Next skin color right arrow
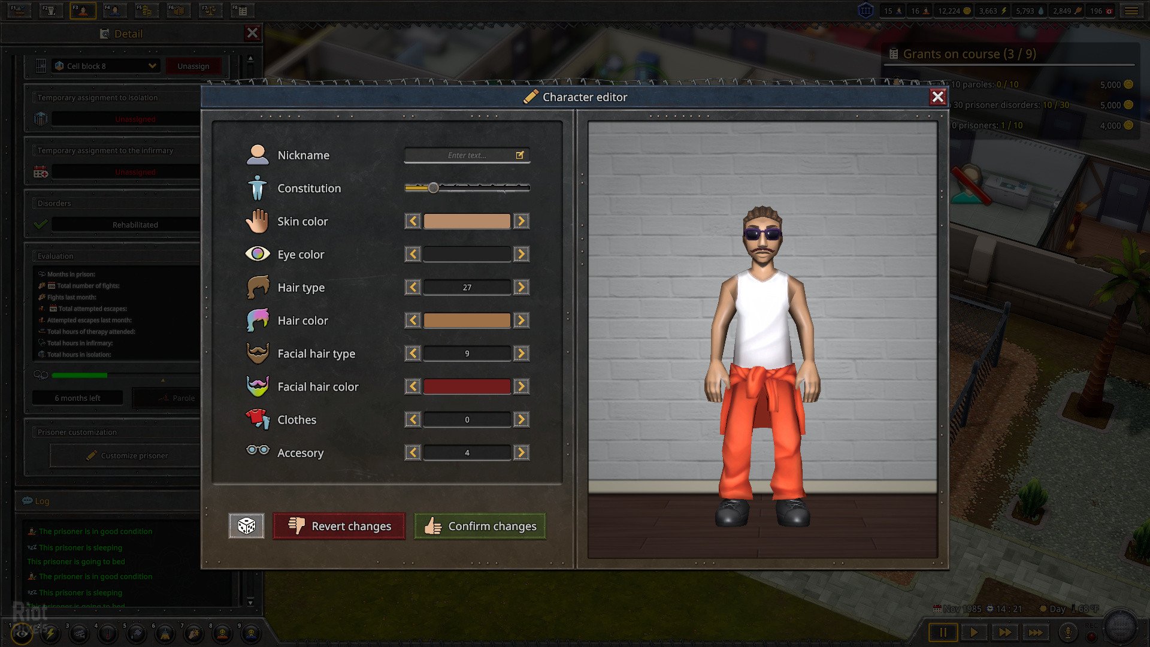The image size is (1150, 647). click(521, 222)
